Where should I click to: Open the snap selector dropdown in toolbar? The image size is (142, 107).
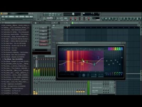coord(96,18)
